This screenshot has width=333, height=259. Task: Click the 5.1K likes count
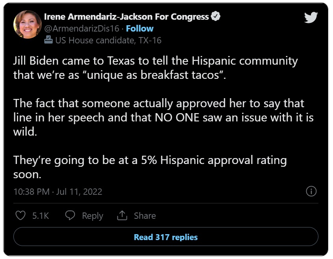[41, 216]
